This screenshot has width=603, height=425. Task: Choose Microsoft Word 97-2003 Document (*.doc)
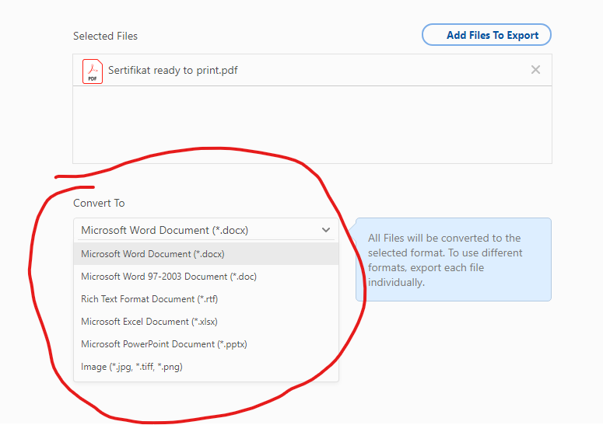[206, 277]
